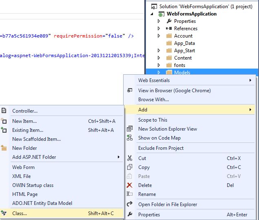Select New Scaffolded Item... entry
Viewport: 259px width, 220px height.
62,139
